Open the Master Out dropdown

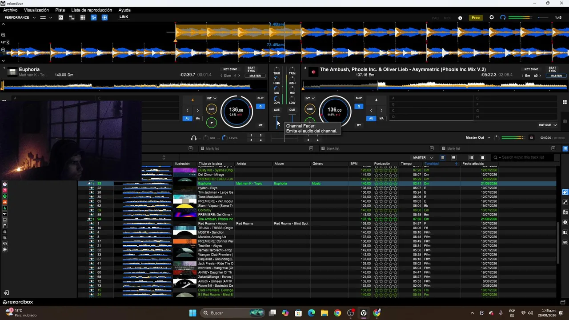[x=478, y=138]
